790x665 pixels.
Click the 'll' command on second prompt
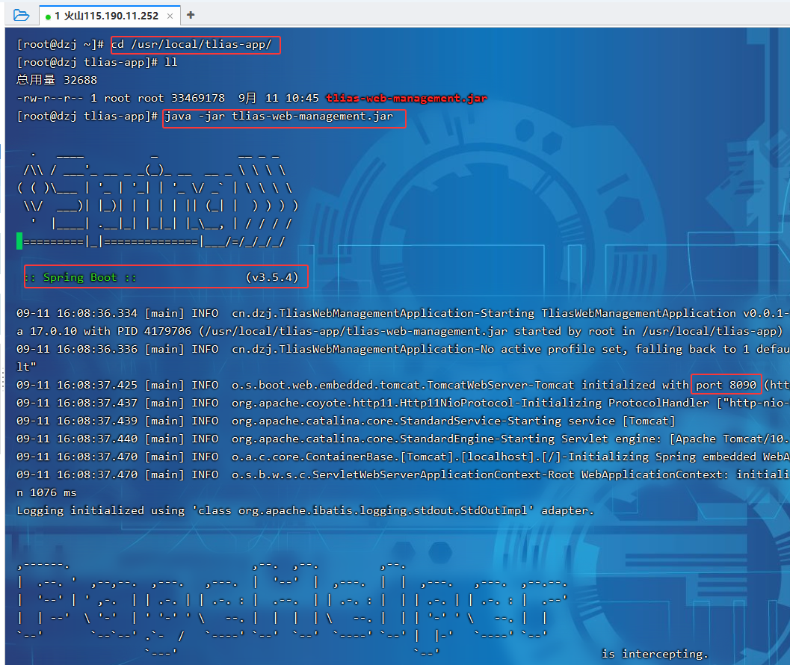[x=170, y=62]
